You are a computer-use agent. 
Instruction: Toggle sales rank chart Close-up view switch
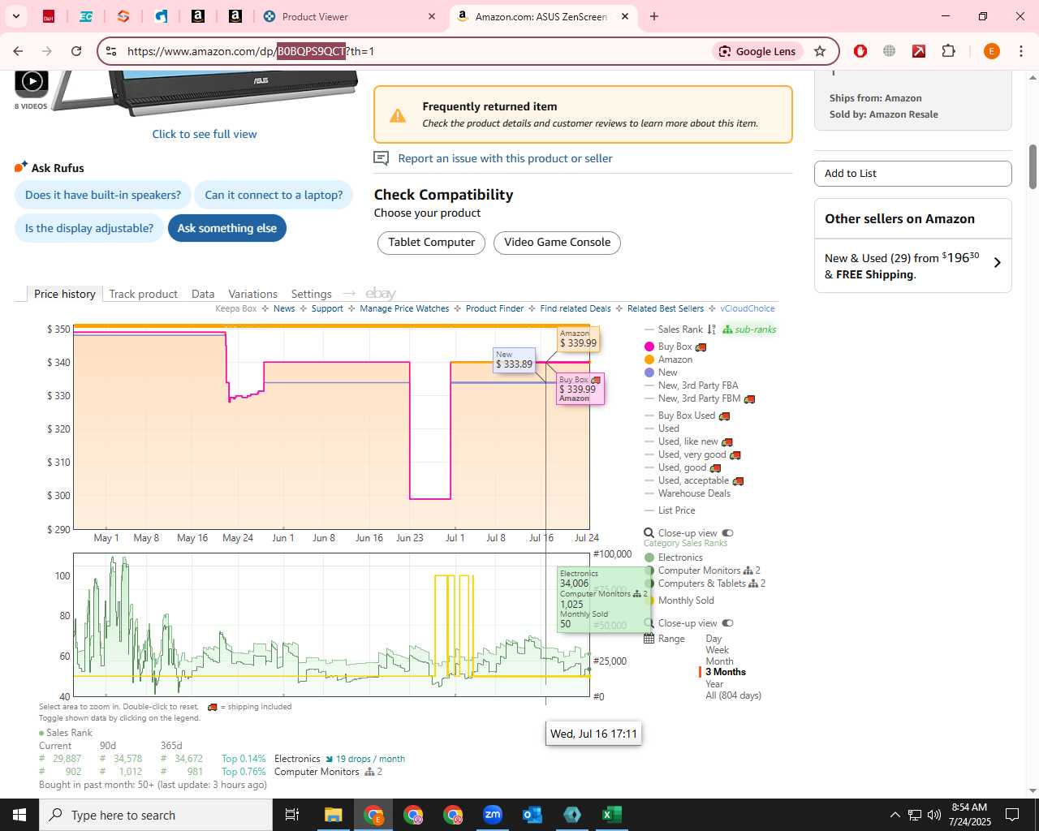(727, 623)
